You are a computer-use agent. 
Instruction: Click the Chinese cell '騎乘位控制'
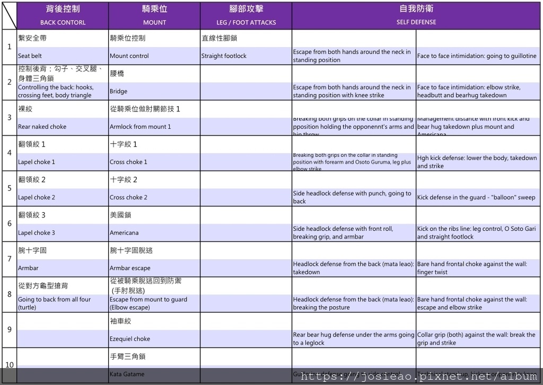[154, 38]
